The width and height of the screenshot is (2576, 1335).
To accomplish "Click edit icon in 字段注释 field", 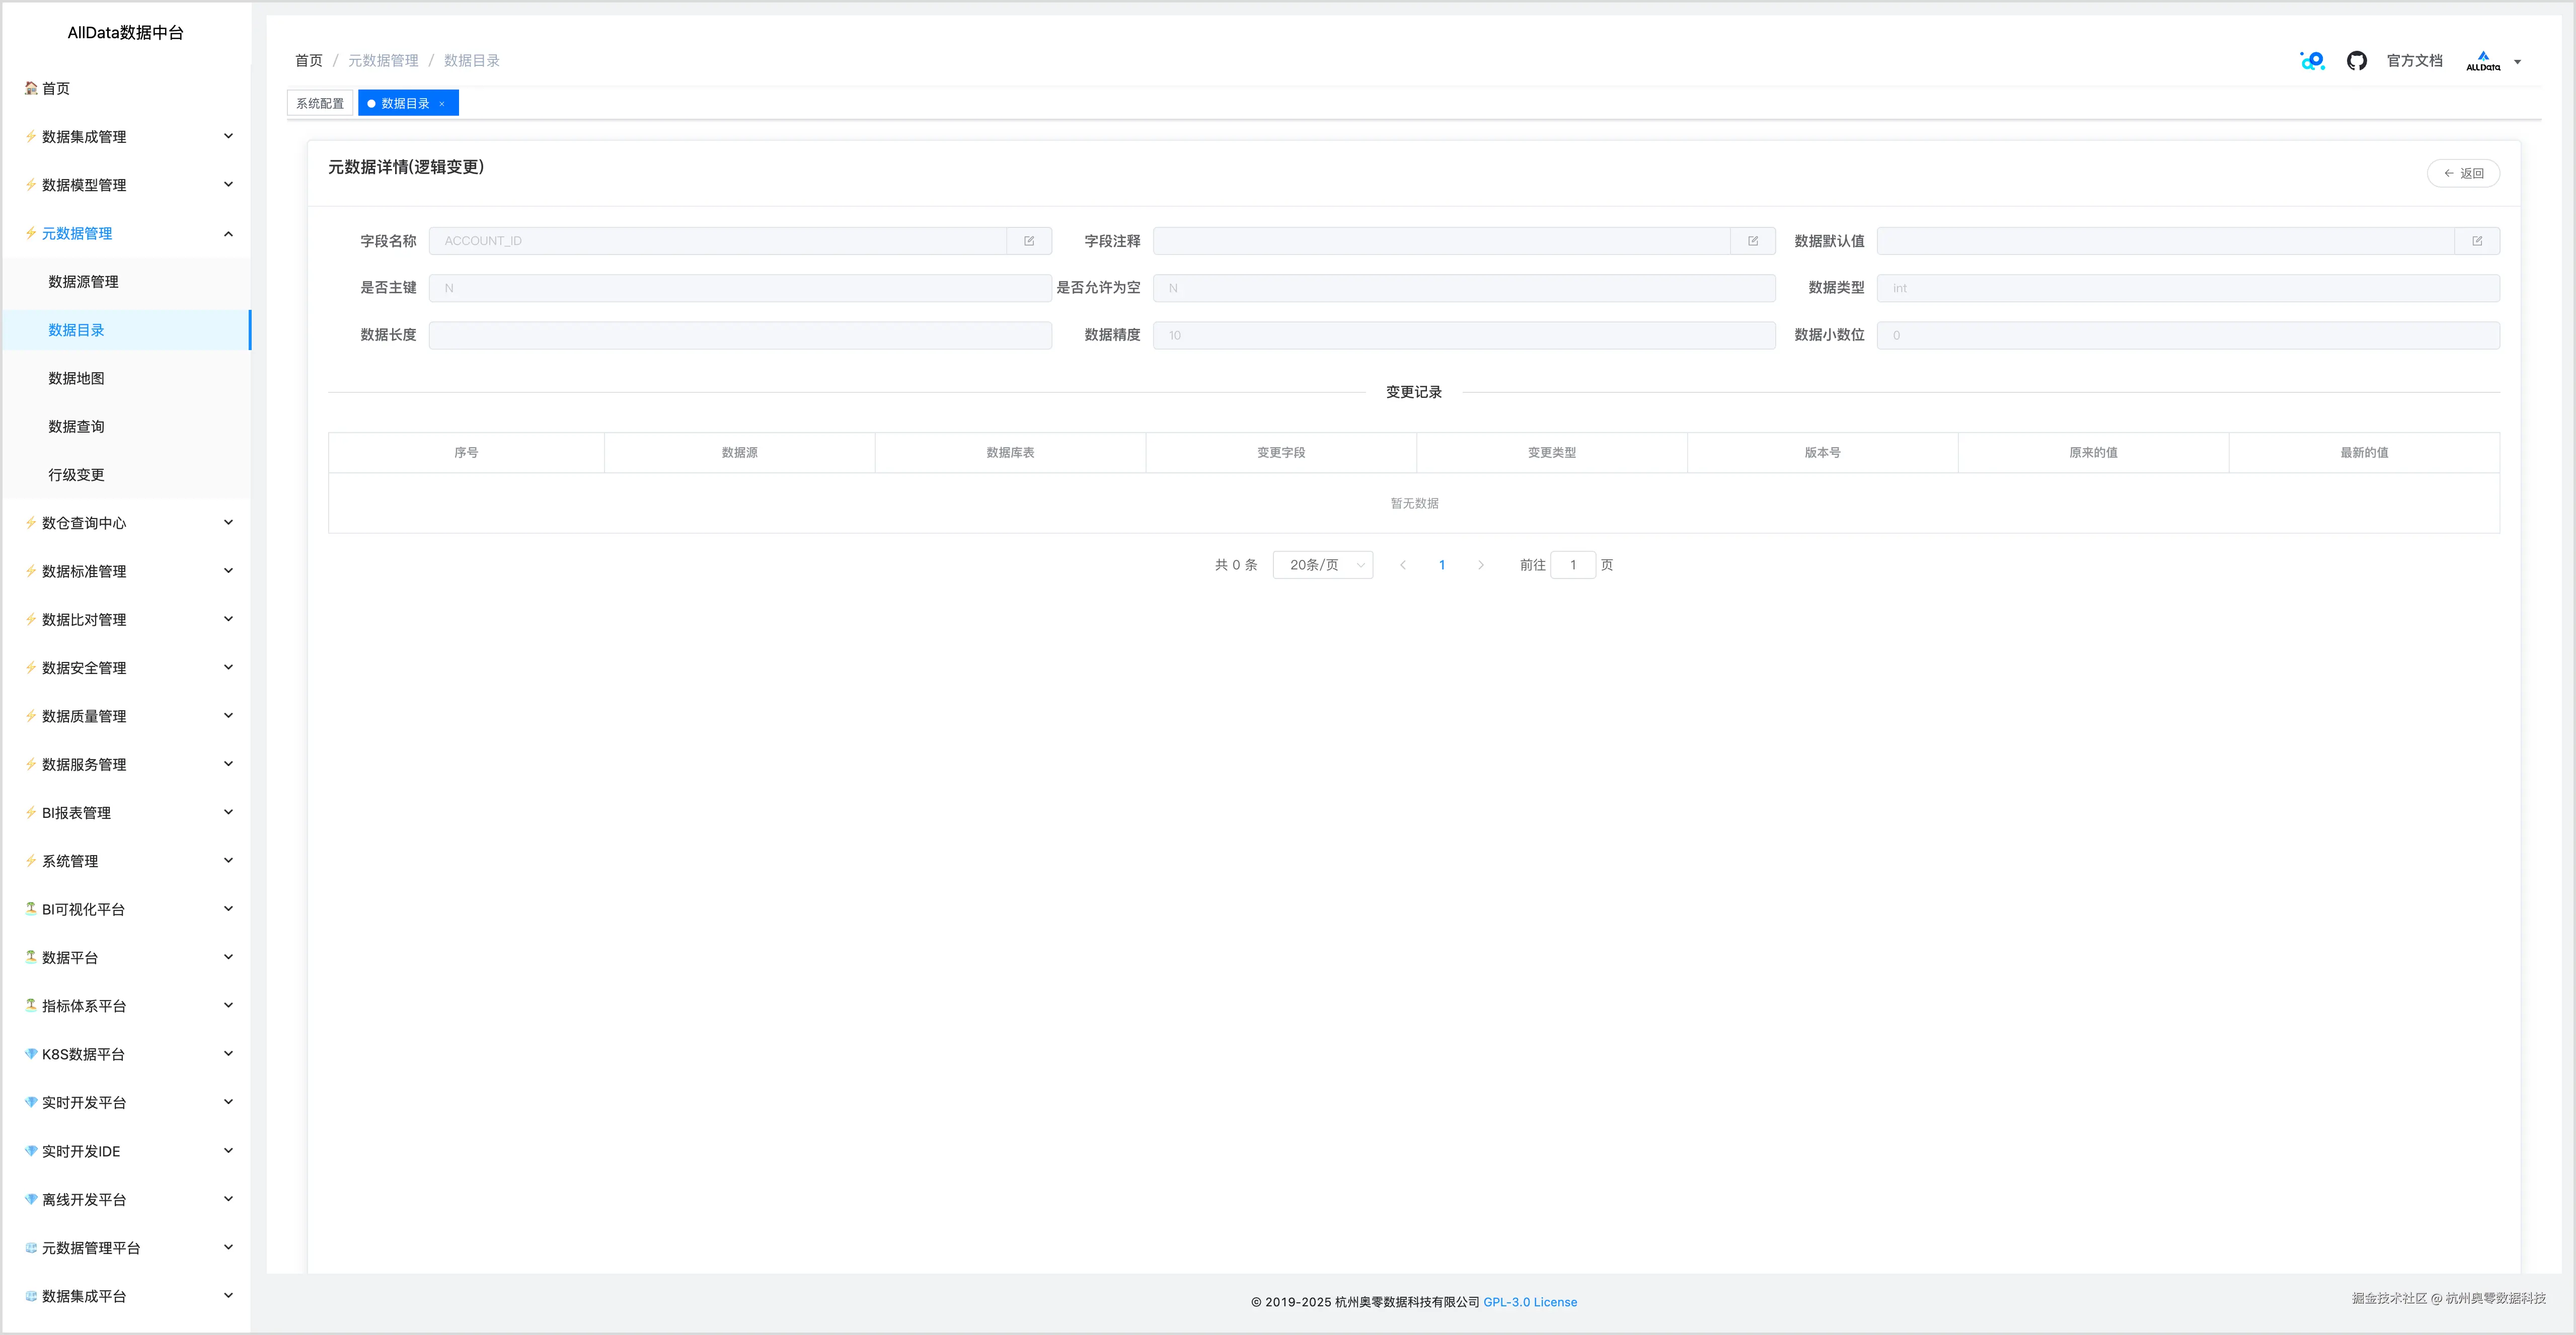I will point(1753,241).
